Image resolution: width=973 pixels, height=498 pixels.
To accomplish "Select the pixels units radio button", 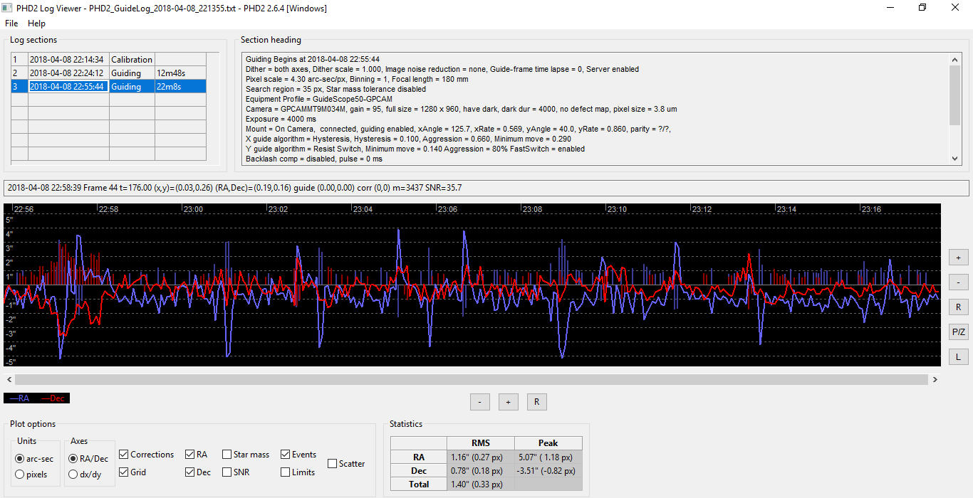I will point(21,475).
